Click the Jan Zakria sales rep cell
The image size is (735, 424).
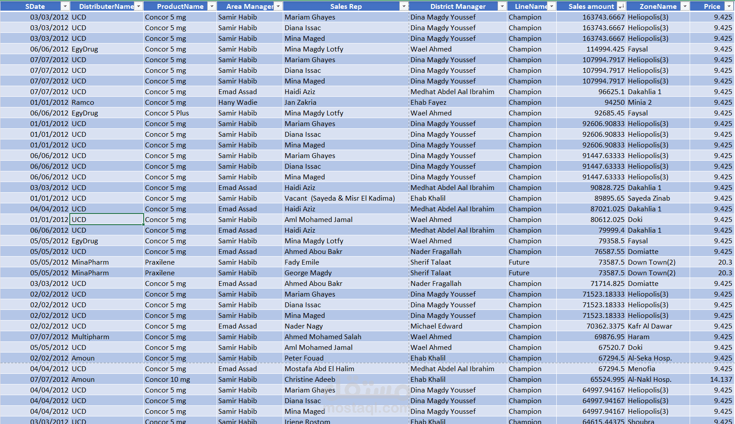tap(346, 102)
